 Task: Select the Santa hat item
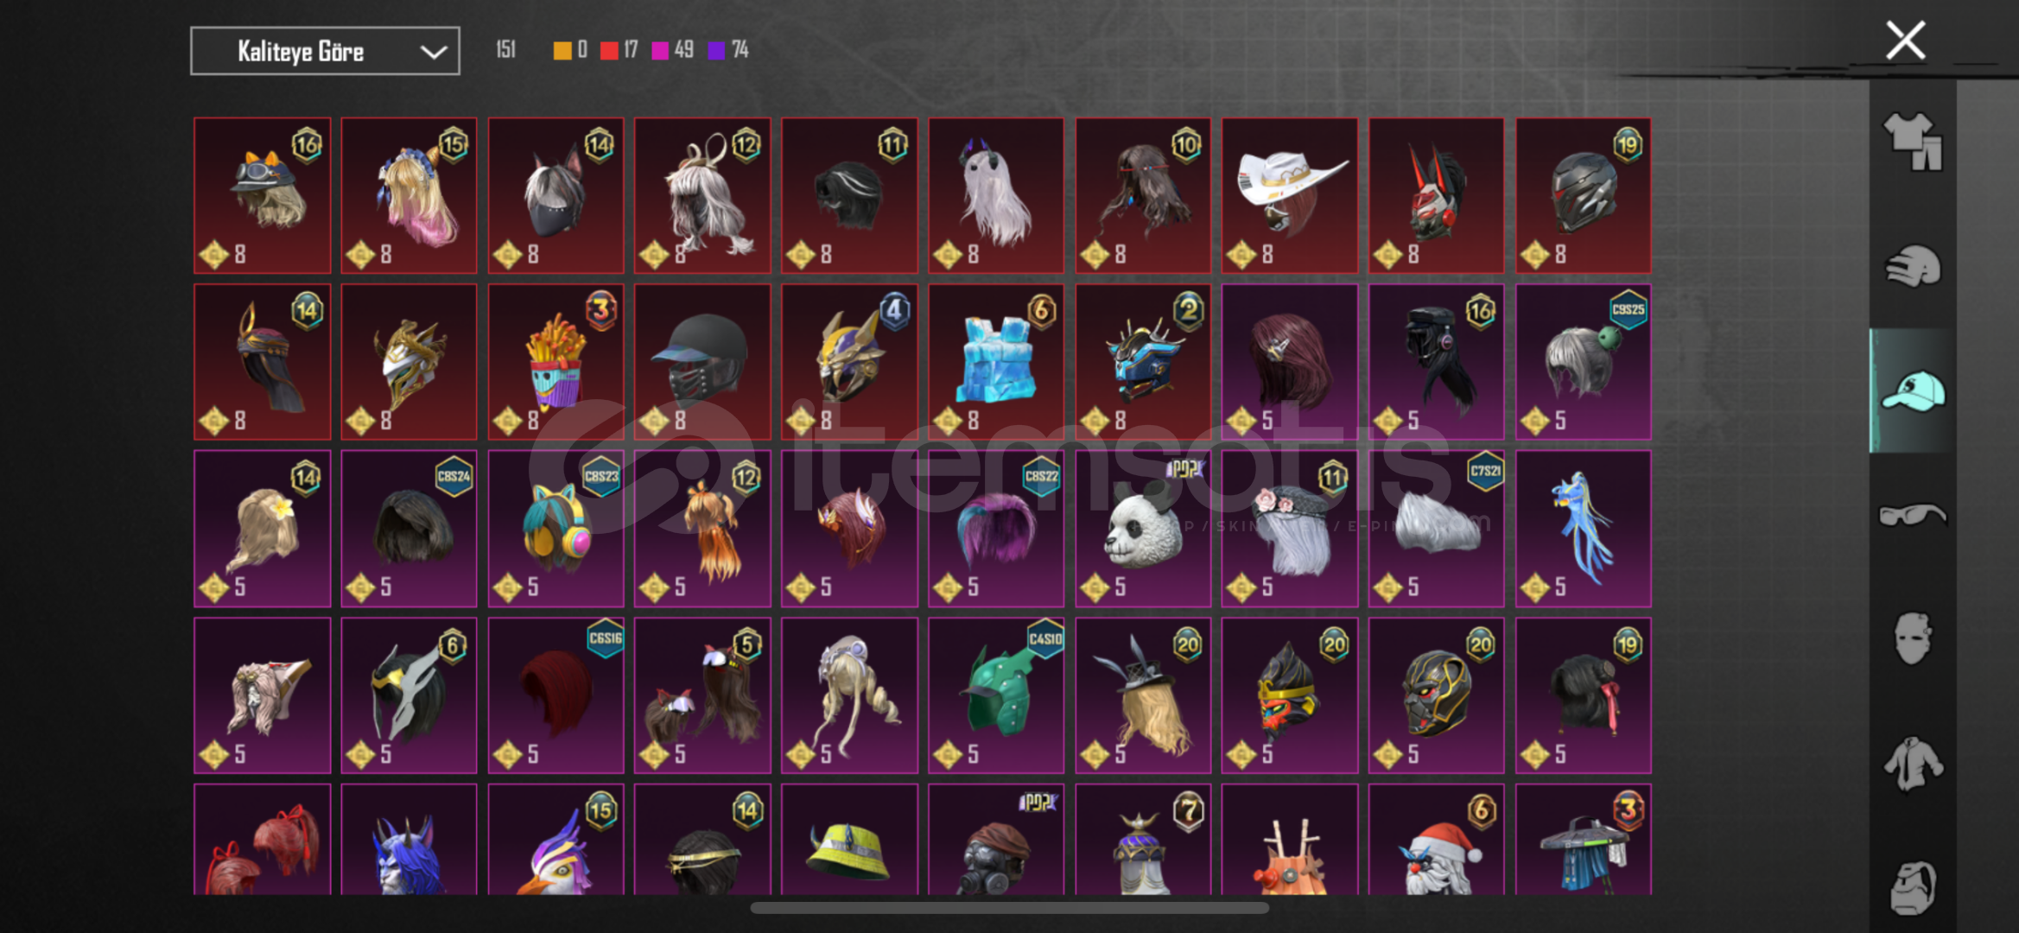point(1436,840)
